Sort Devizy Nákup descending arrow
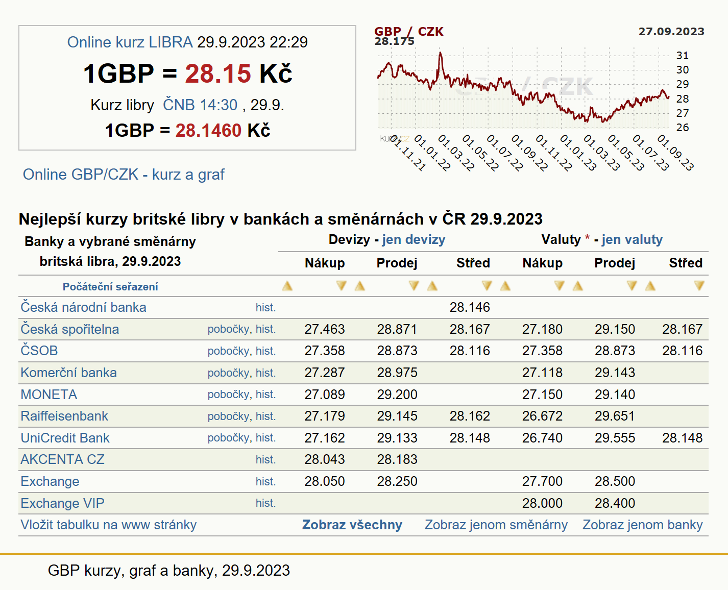The image size is (728, 590). tap(341, 286)
